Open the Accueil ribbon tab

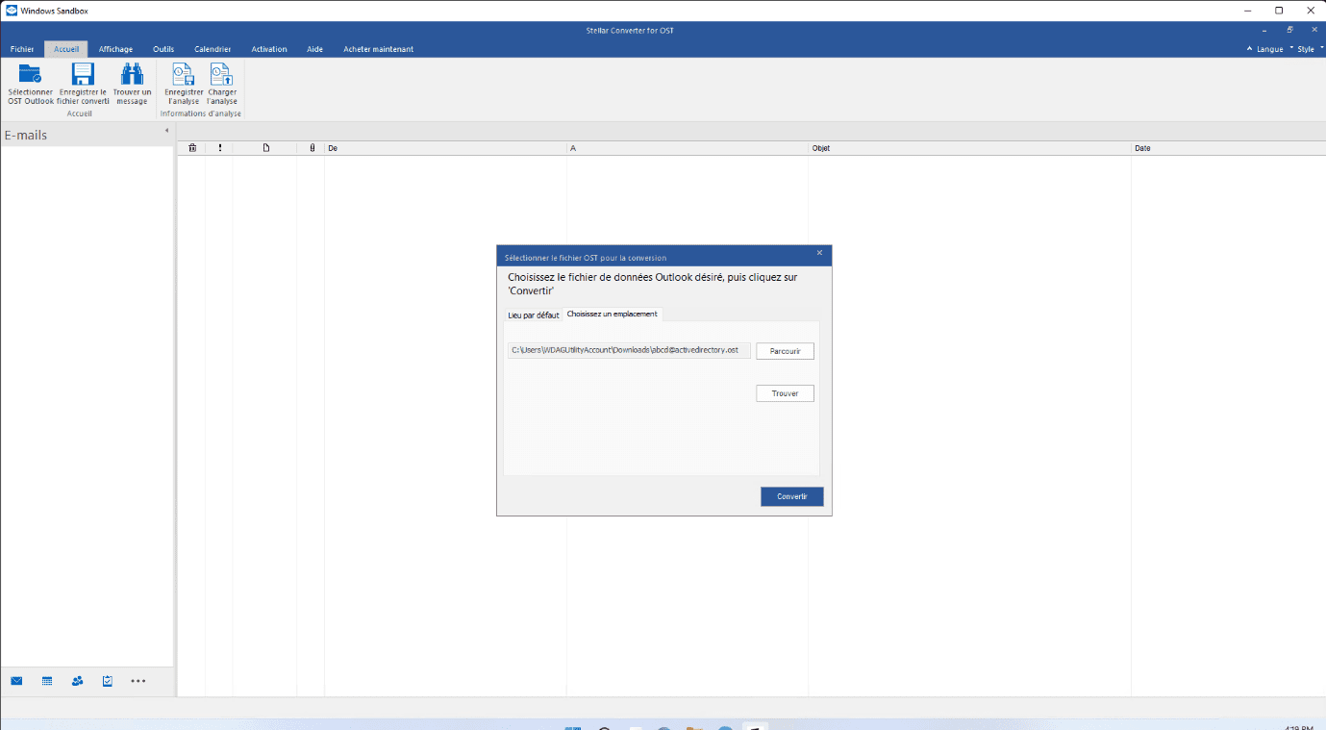(65, 48)
